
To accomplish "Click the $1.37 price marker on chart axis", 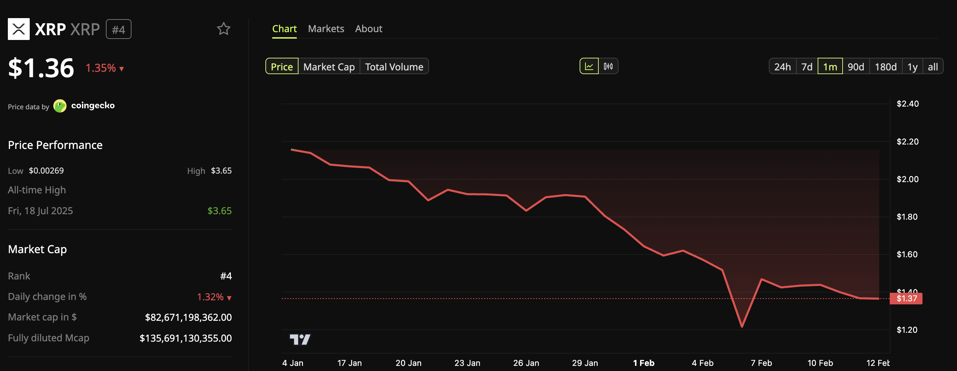I will pyautogui.click(x=906, y=298).
